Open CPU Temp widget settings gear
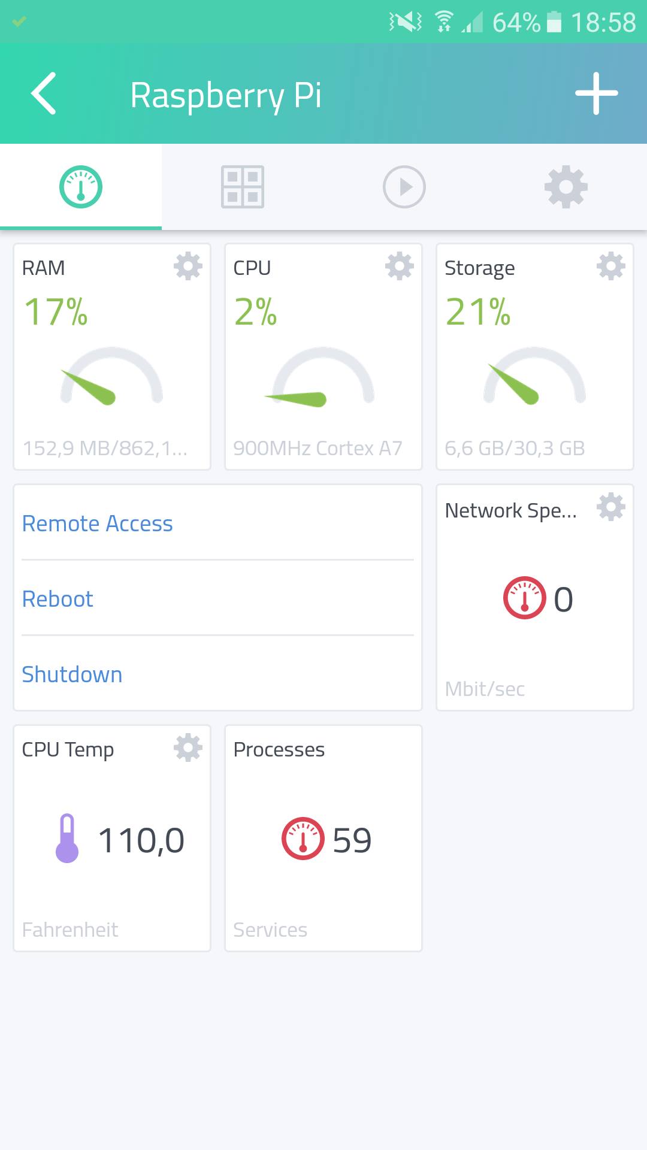The height and width of the screenshot is (1150, 647). pyautogui.click(x=188, y=748)
